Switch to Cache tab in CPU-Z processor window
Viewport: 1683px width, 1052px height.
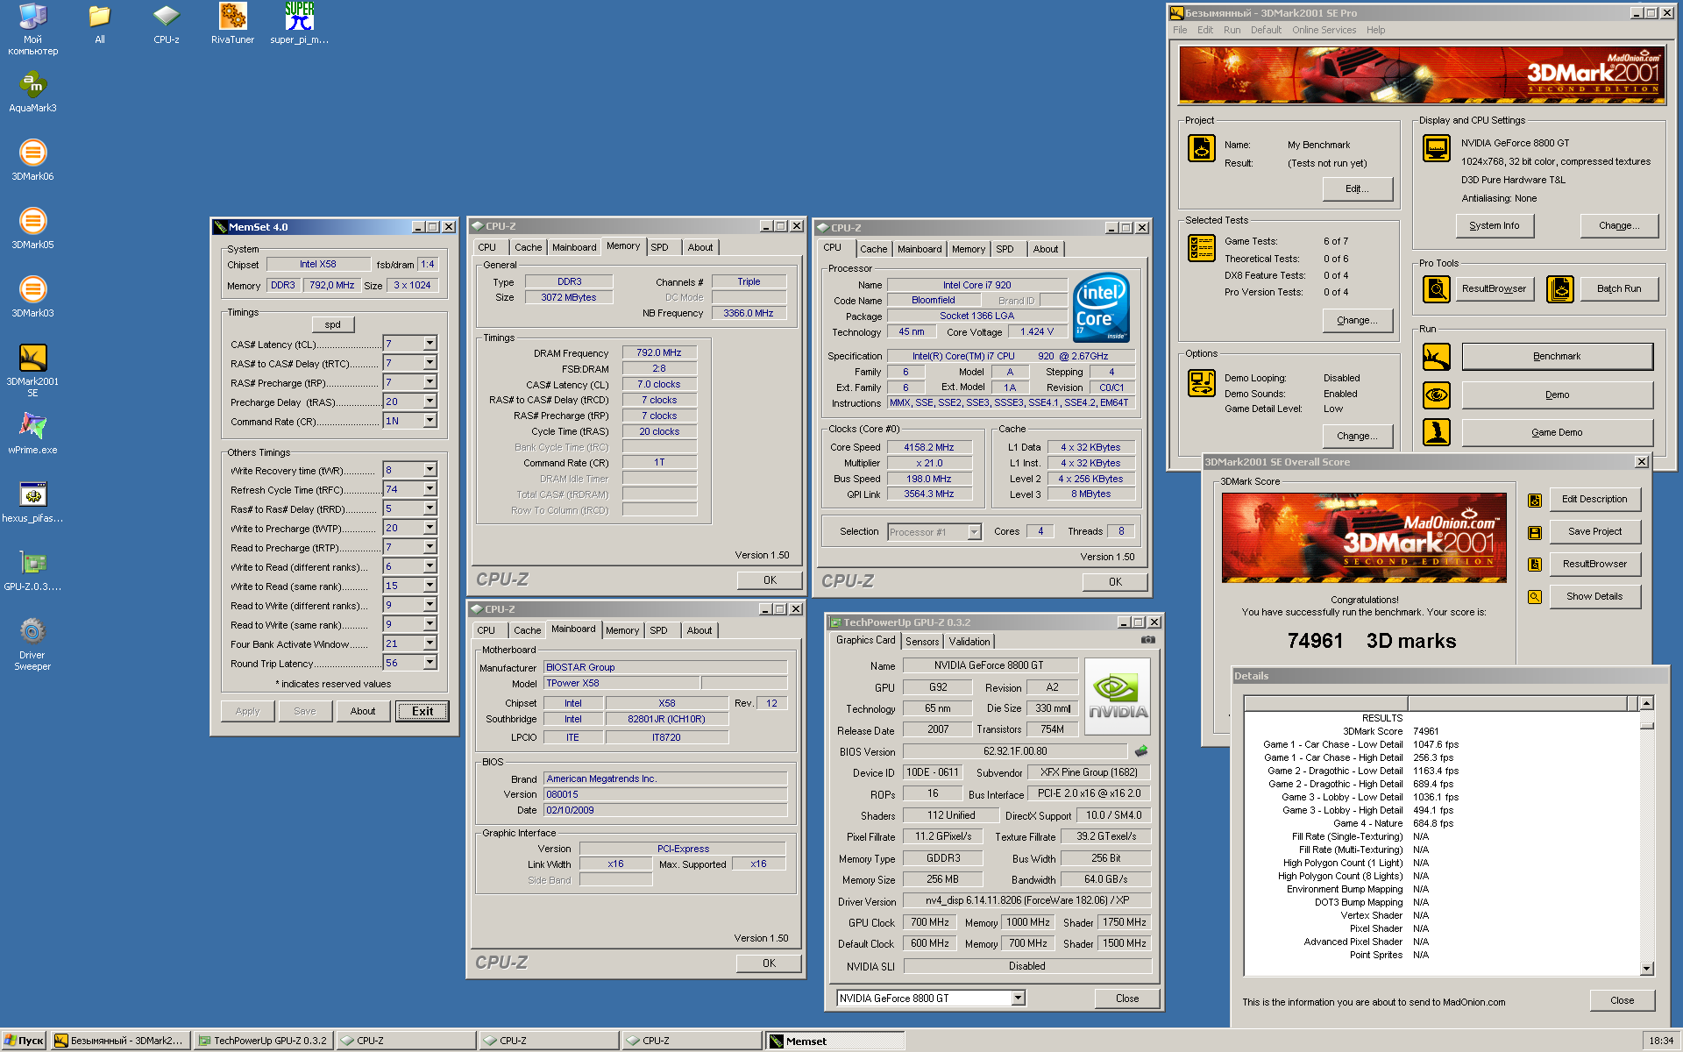[873, 250]
